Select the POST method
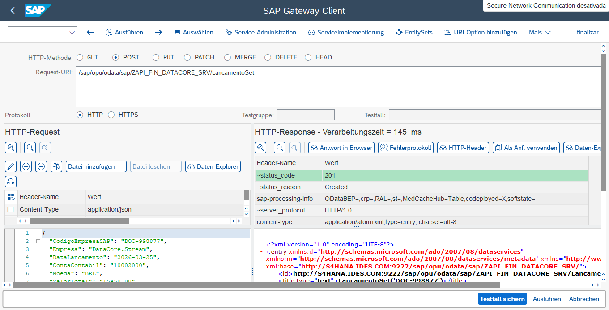 click(x=116, y=57)
